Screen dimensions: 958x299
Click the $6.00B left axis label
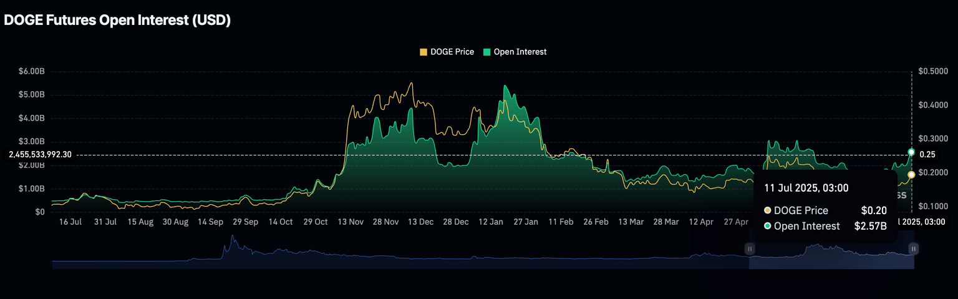32,71
